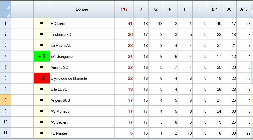Click RC Lens points value 41
The image size is (253, 140).
point(124,24)
